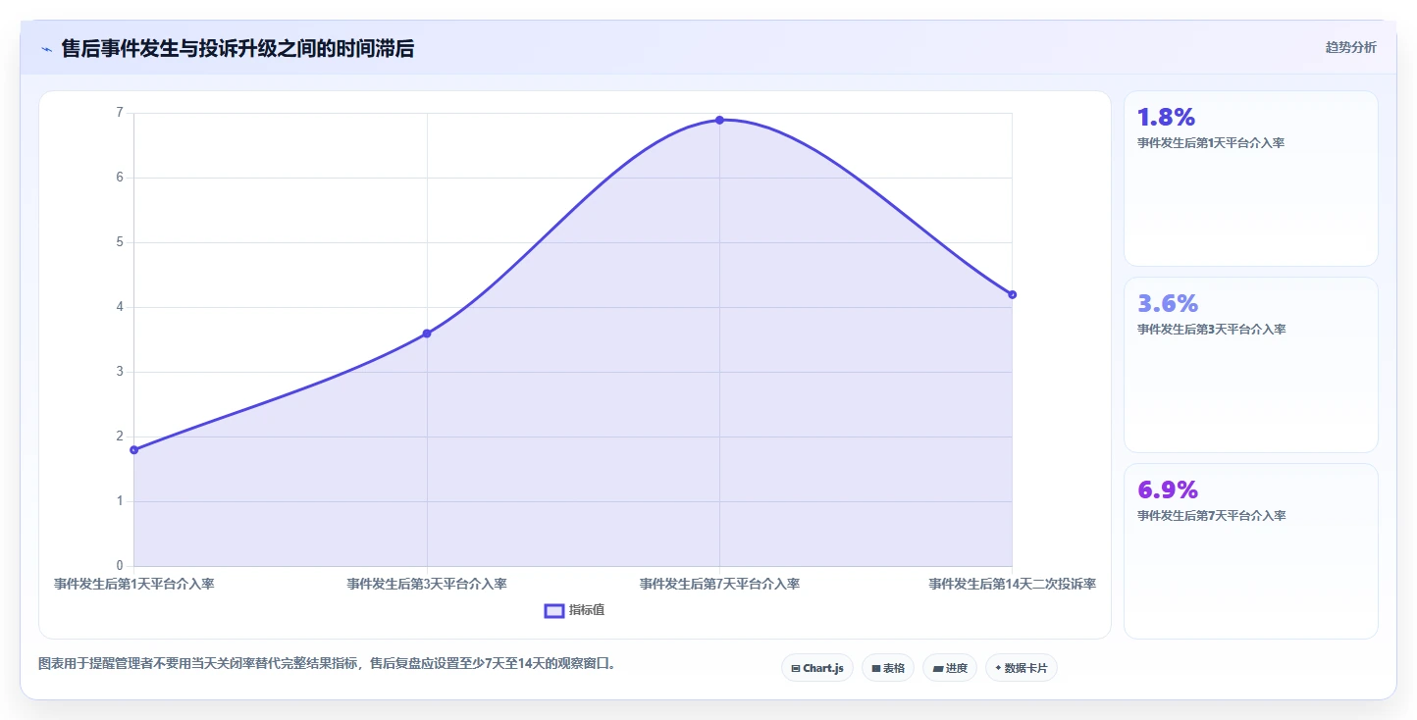1417x720 pixels.
Task: Click card label 事件发生后第1天平台介入率
Action: click(x=1211, y=143)
